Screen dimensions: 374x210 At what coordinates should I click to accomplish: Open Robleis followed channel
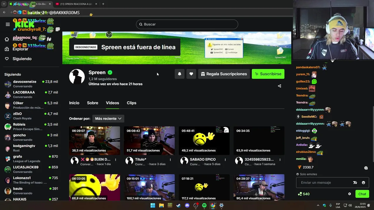(x=31, y=127)
